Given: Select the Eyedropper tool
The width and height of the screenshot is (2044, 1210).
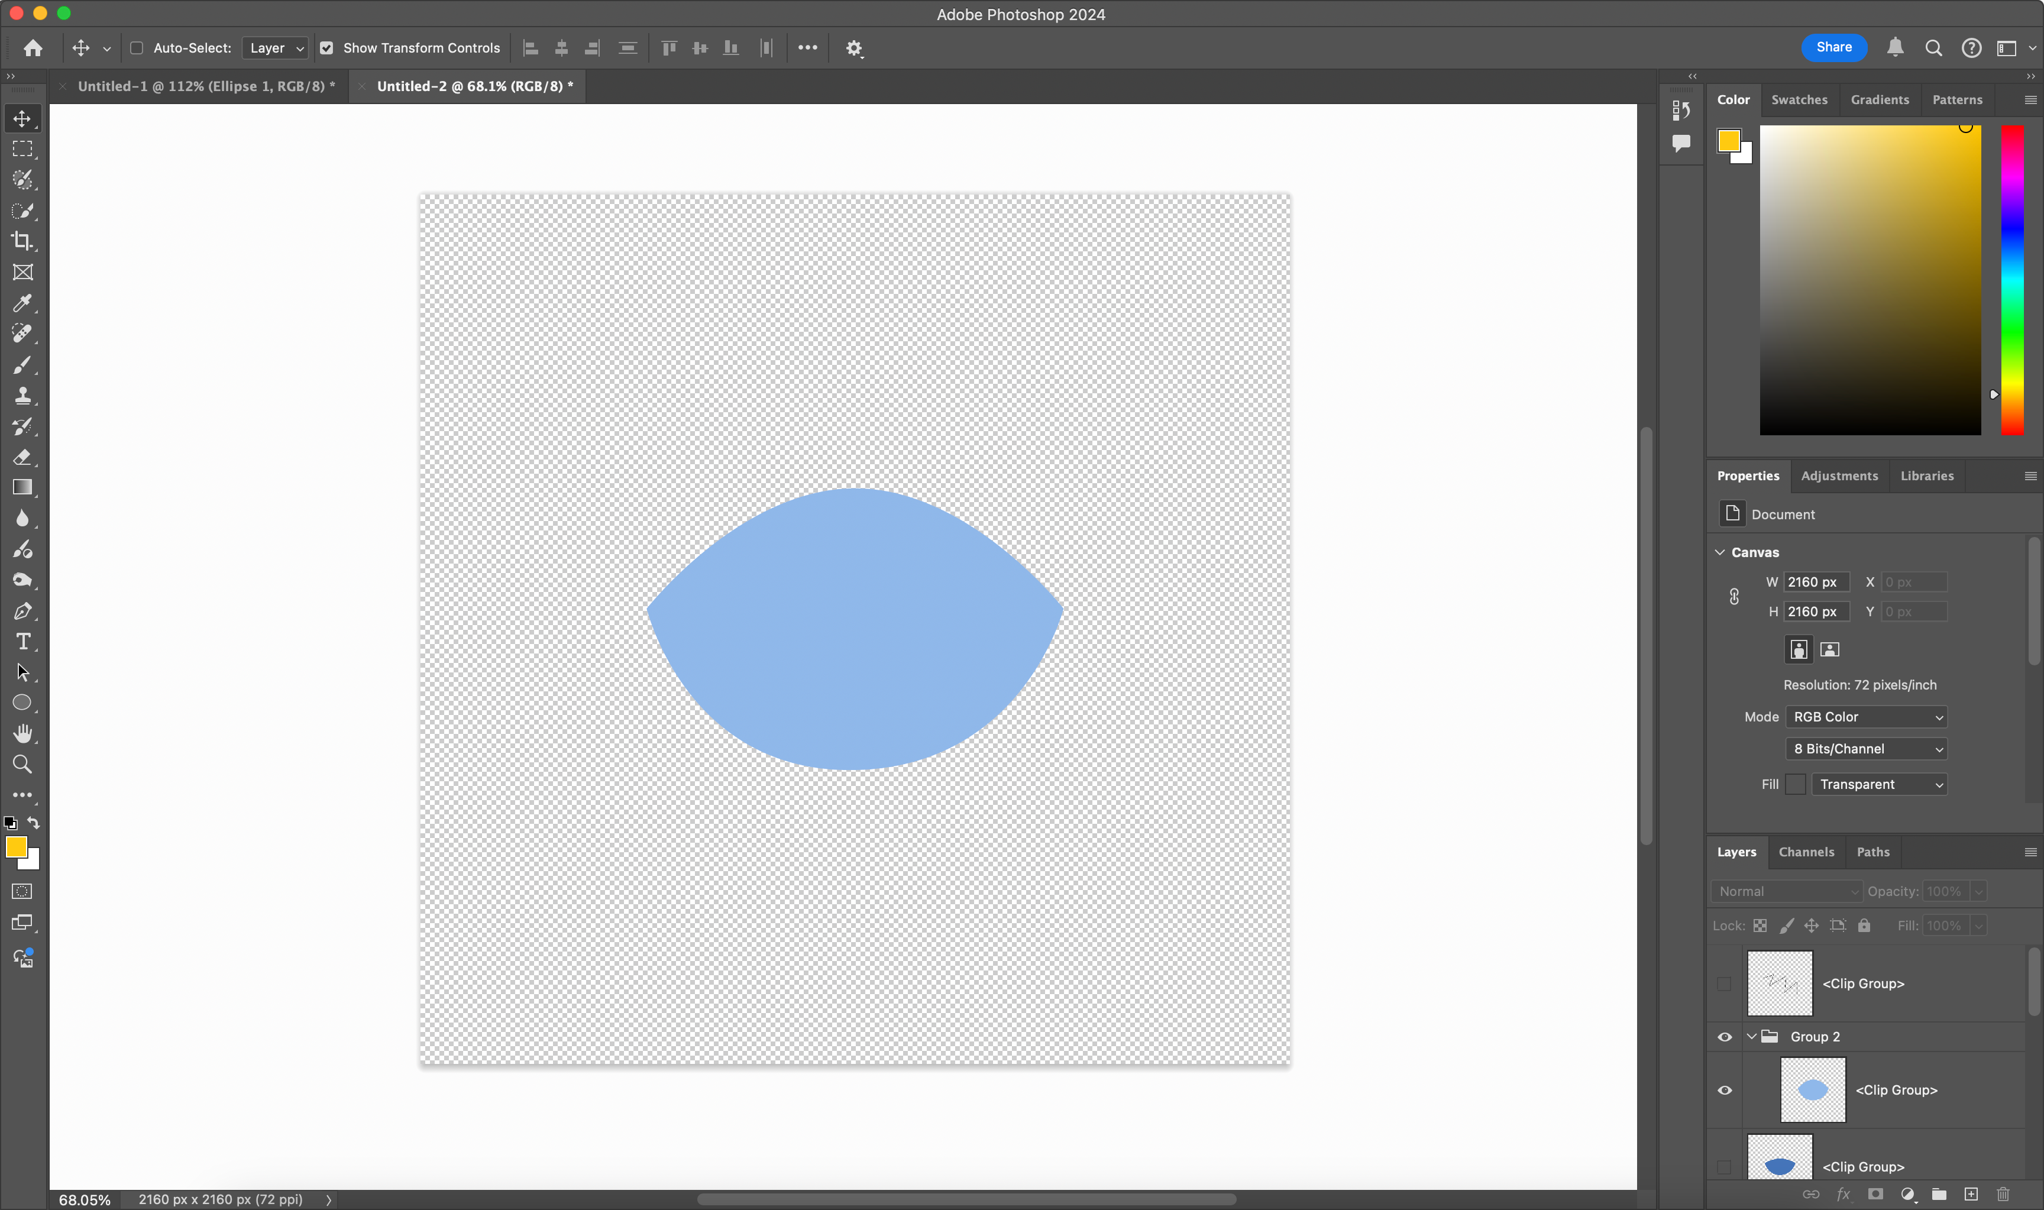Looking at the screenshot, I should pos(22,303).
